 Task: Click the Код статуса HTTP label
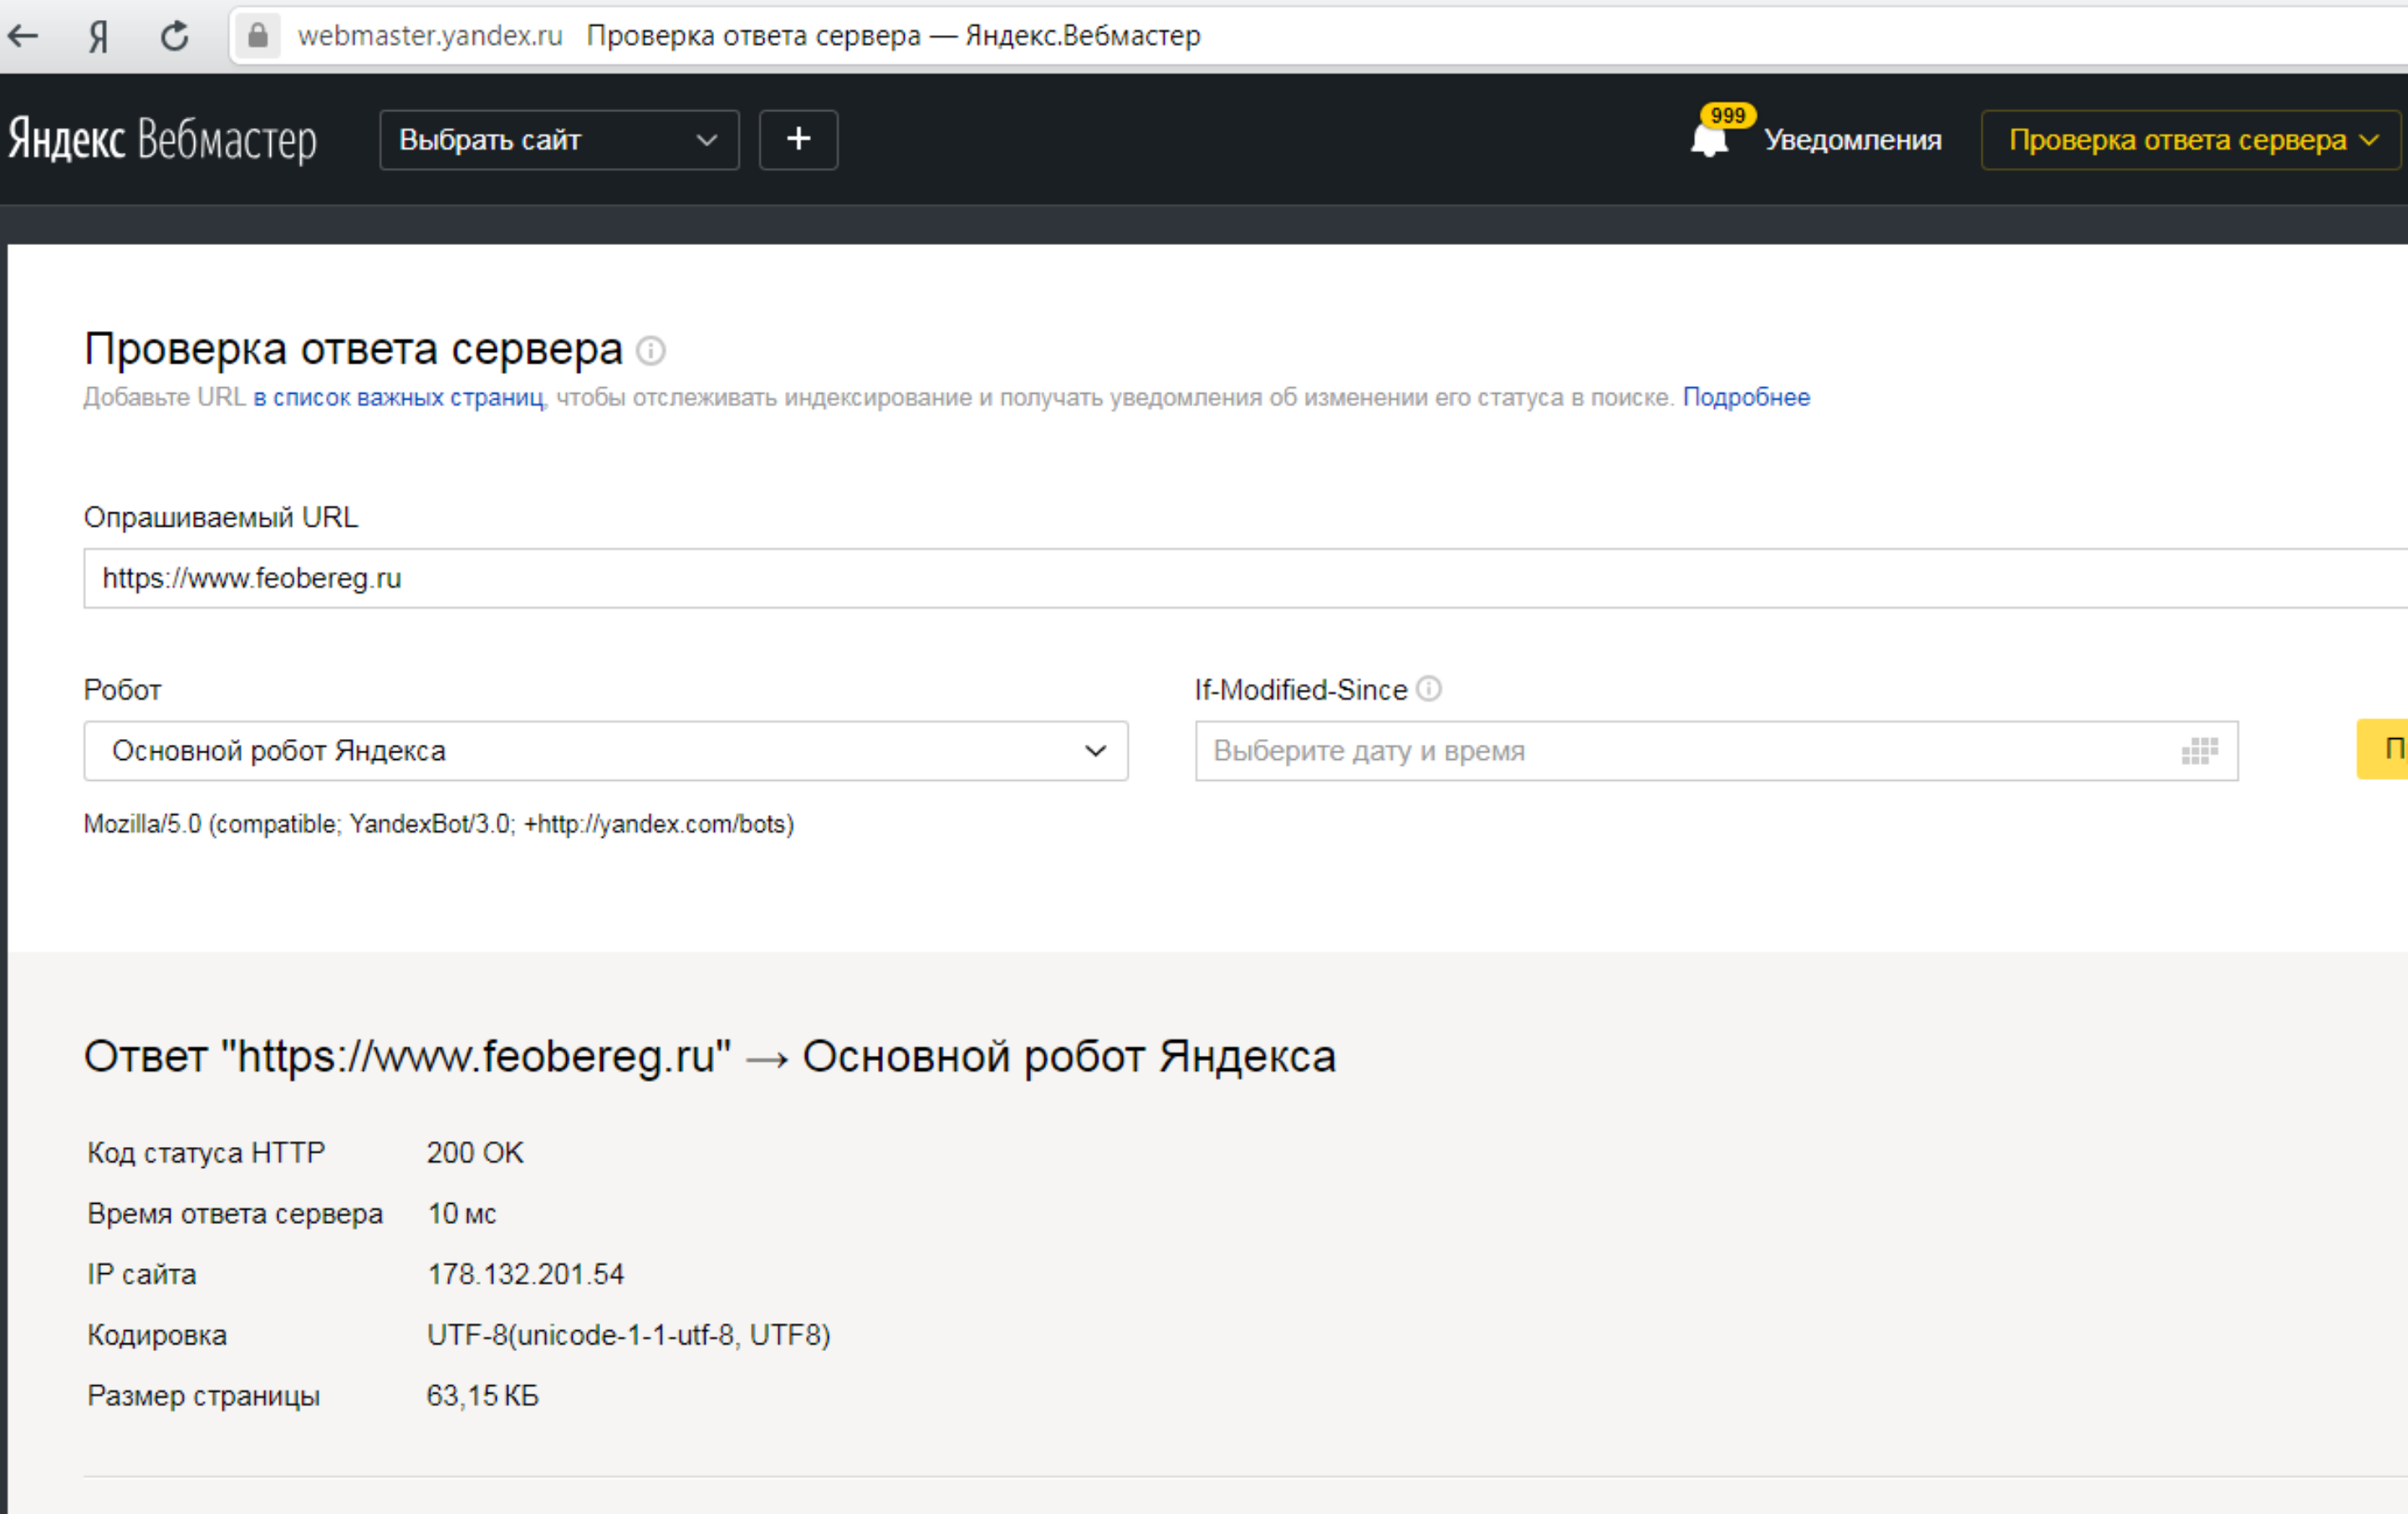pos(206,1153)
